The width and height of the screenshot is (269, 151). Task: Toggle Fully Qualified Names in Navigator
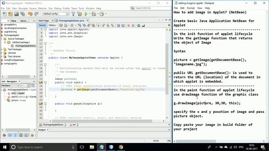tap(32, 135)
